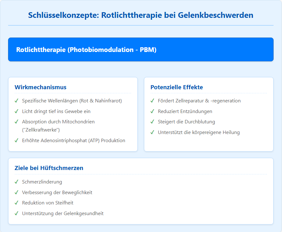Click checkmark next to "Unterstützt die körpereigene Heilung"
The width and height of the screenshot is (282, 232).
152,132
